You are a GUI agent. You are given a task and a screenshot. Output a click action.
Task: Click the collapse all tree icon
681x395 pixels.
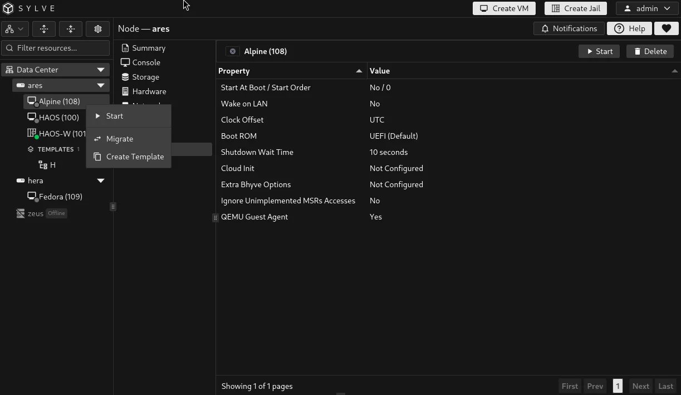point(71,28)
